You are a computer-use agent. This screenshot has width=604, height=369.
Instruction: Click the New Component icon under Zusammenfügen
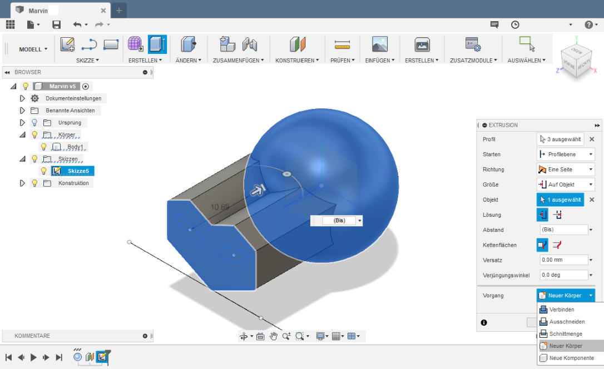(x=227, y=44)
